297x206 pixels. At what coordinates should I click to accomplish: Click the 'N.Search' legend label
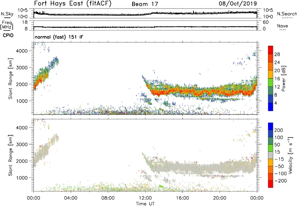[287, 14]
